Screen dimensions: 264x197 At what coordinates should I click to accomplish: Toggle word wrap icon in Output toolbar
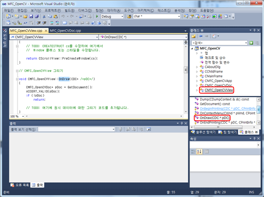coord(149,130)
